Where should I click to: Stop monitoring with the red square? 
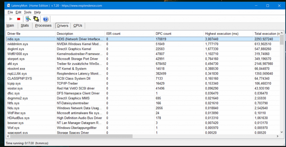coord(19,19)
